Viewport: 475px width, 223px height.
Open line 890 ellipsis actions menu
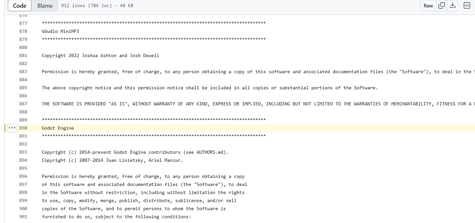(x=12, y=128)
